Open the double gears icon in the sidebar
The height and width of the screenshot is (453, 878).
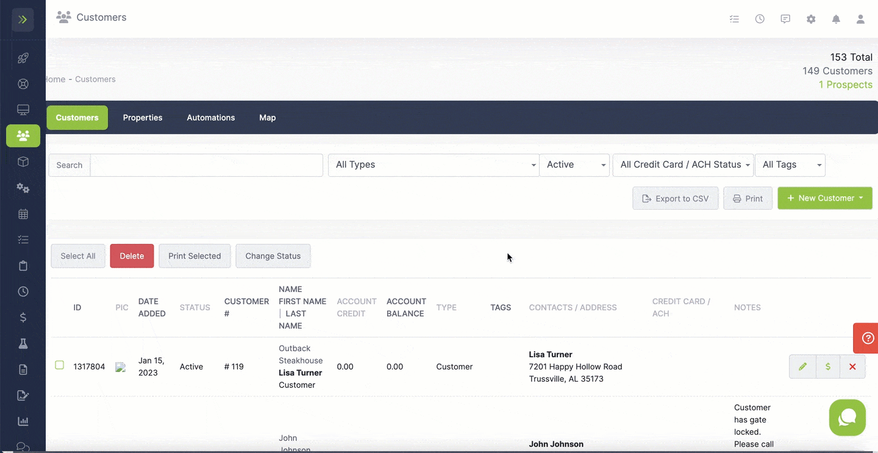[23, 188]
